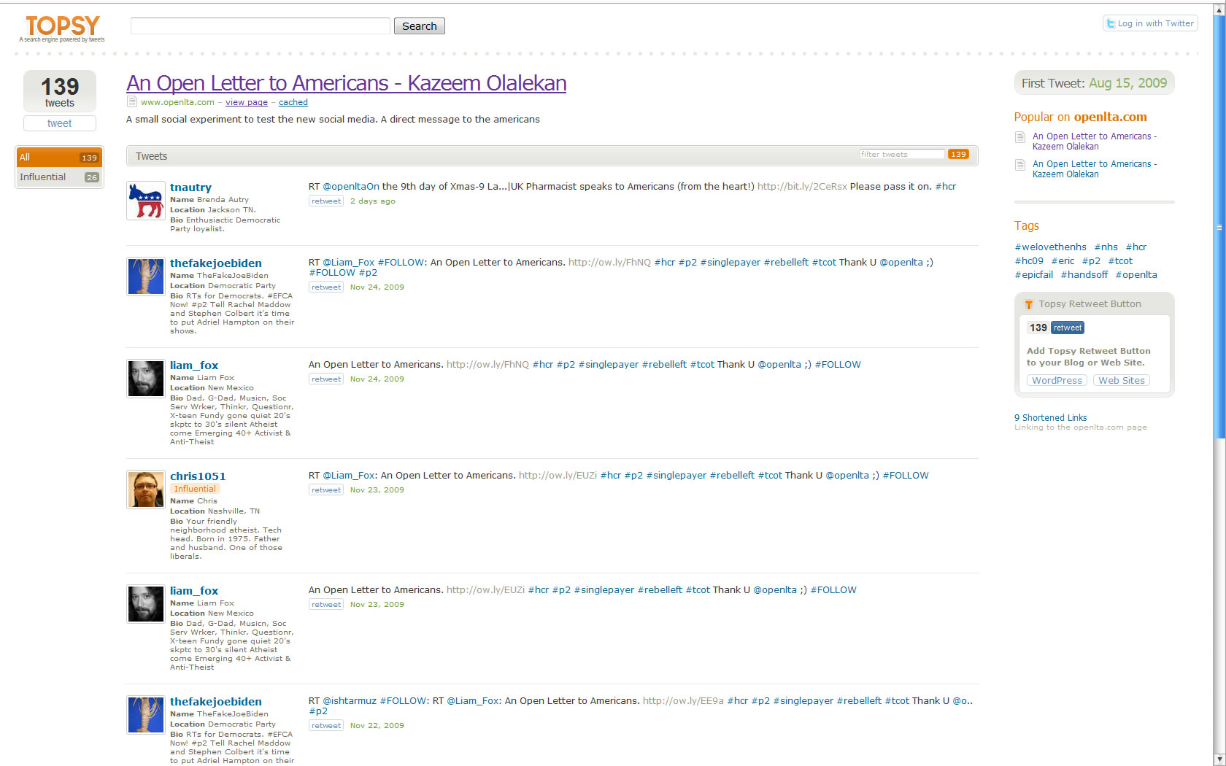Viewport: 1226px width, 766px height.
Task: Open chris1051's profile photo
Action: pos(145,489)
